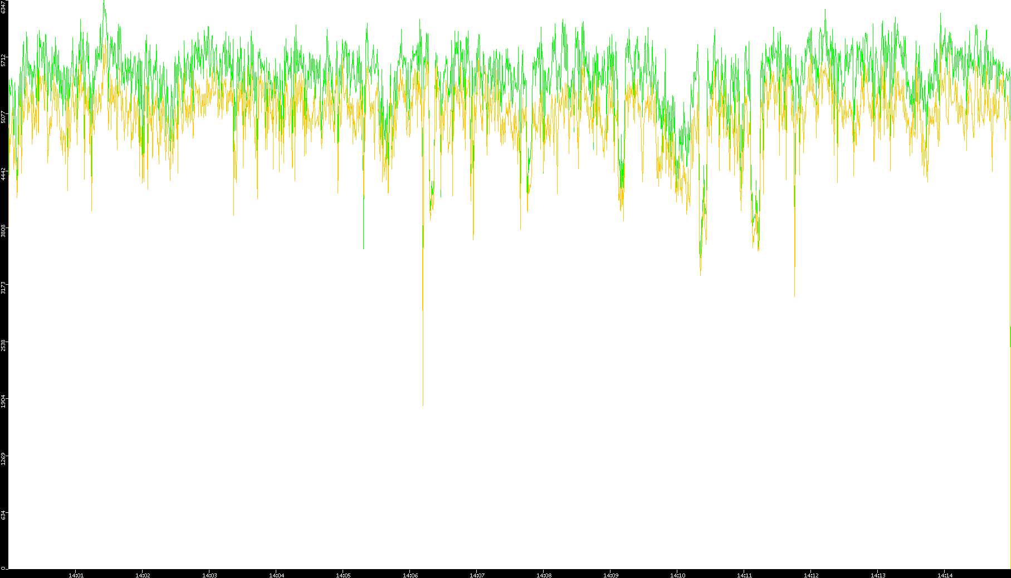Click the 1904 value axis label

(4, 401)
